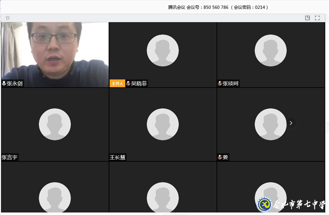Click the 吴晓菲 name label
329x215 pixels.
(x=139, y=84)
